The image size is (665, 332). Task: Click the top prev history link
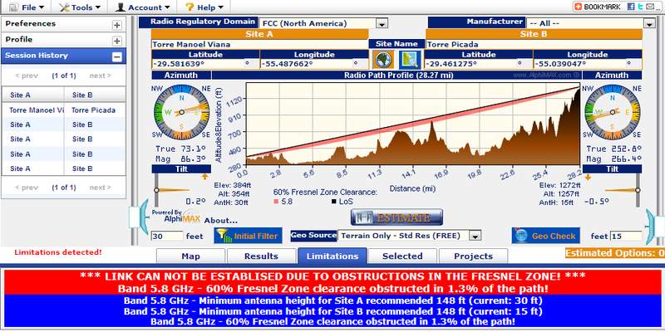(x=27, y=76)
